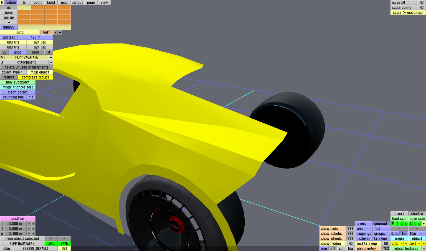This screenshot has height=251, width=426.
Task: Toggle the NO value beside show hidden
Action: [351, 244]
